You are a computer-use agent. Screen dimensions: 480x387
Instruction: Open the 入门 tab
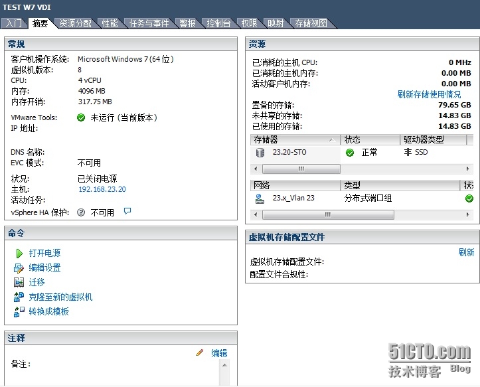click(x=14, y=23)
